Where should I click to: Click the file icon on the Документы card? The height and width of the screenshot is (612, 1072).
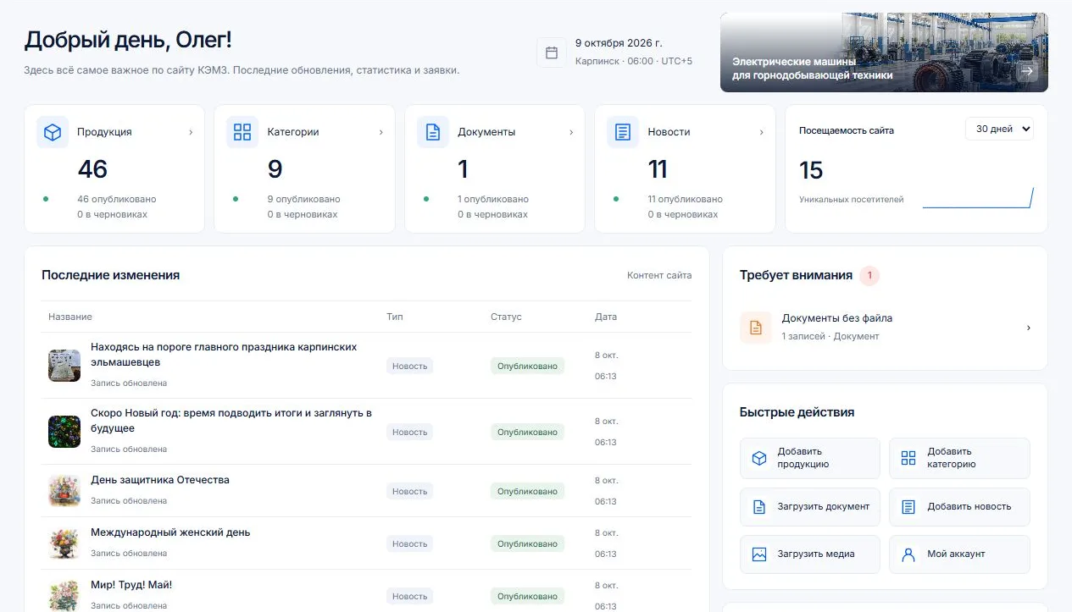pyautogui.click(x=433, y=132)
